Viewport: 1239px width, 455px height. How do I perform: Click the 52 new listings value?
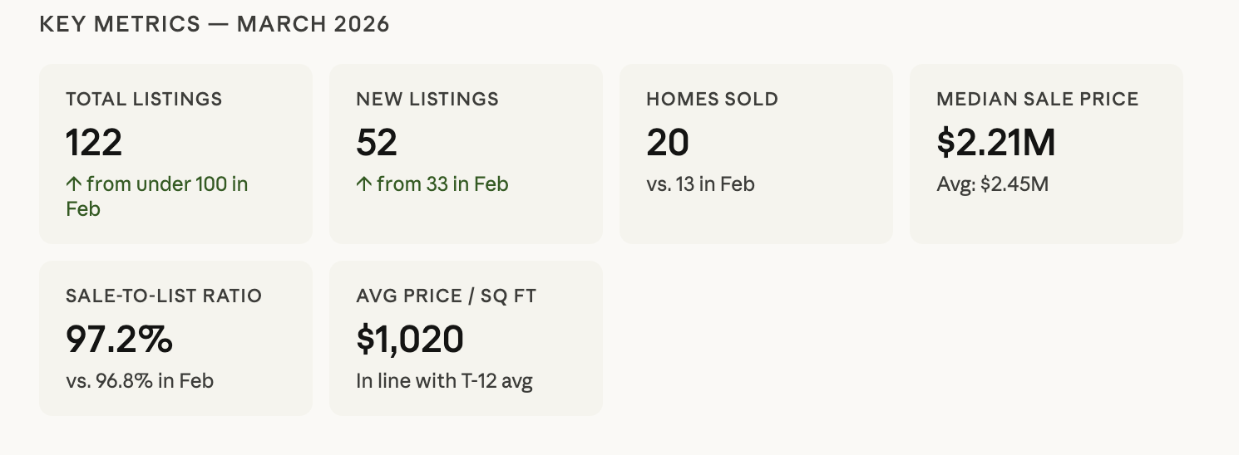coord(377,143)
